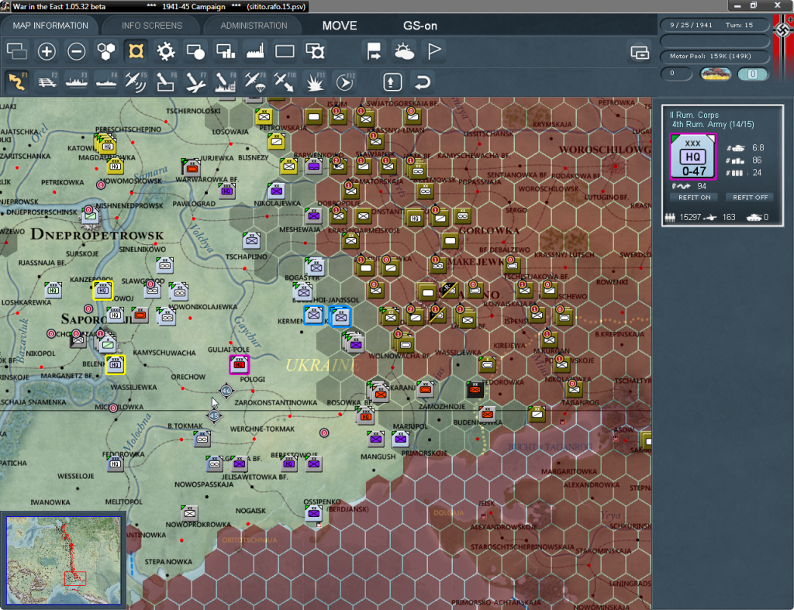Select the F8 bomb city icon
This screenshot has width=794, height=610.
pyautogui.click(x=226, y=81)
